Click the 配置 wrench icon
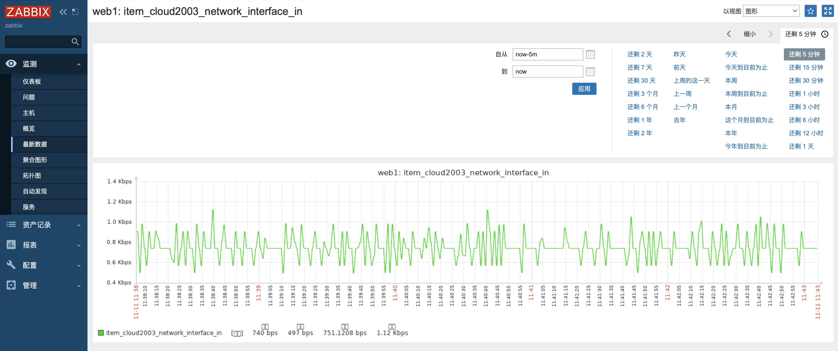Image resolution: width=838 pixels, height=351 pixels. pos(11,265)
